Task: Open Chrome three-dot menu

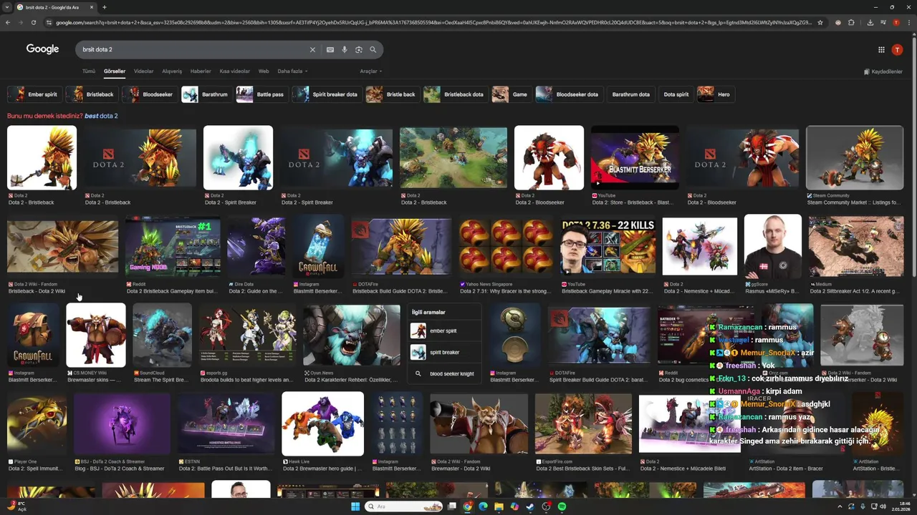Action: (909, 22)
